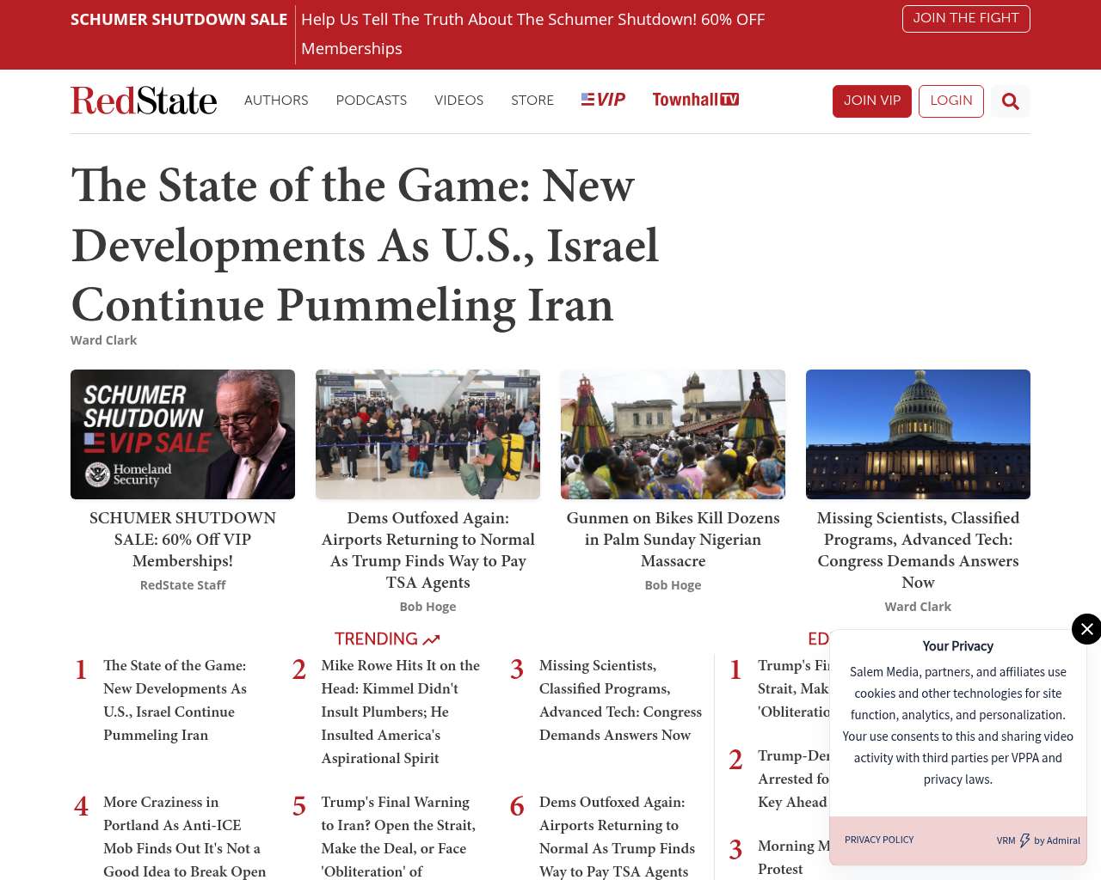Open the Nigerian crowd photo thumbnail

tap(673, 434)
